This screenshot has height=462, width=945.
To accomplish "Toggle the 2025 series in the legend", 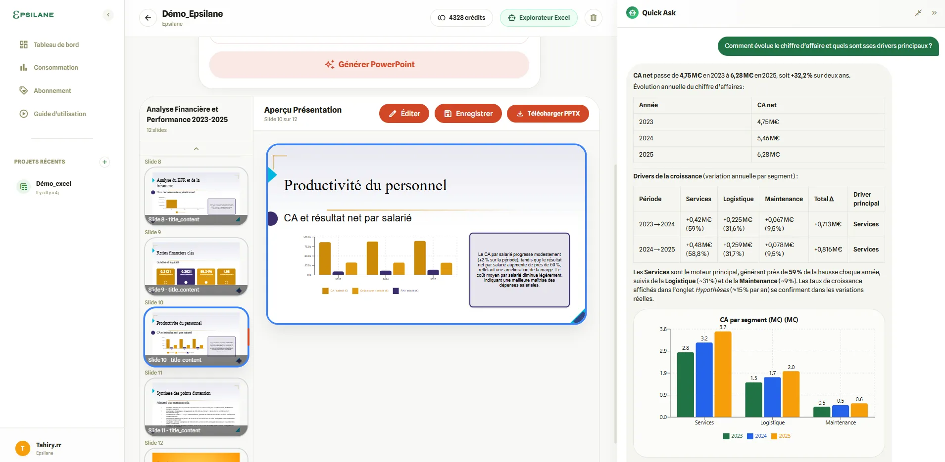I will coord(780,436).
